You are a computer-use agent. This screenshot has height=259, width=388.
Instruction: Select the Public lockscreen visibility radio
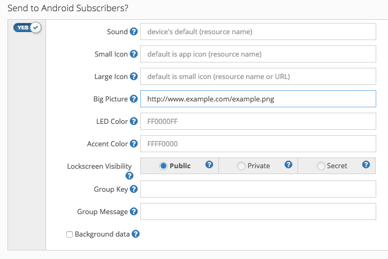pos(163,166)
